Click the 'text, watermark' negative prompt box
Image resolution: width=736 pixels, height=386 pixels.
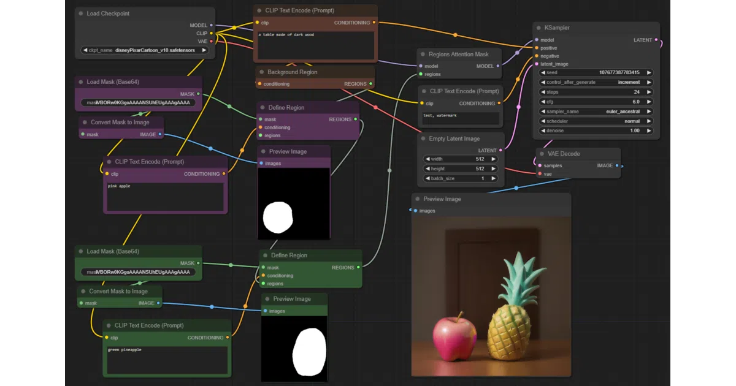[461, 118]
